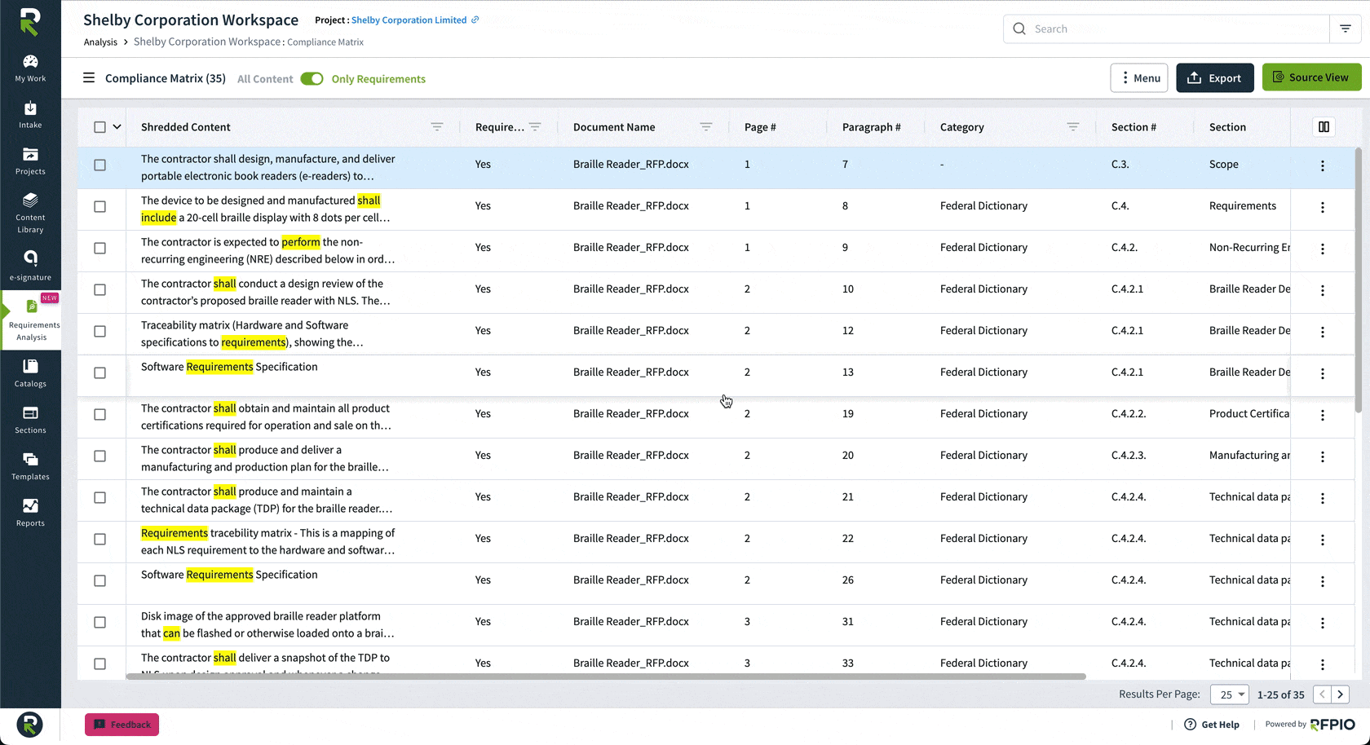
Task: Switch to Source View
Action: coord(1311,77)
